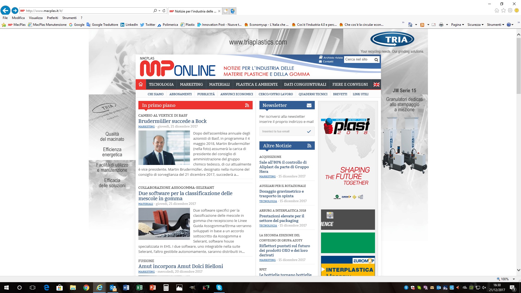Click the MP Online red home icon
This screenshot has width=521, height=293.
(141, 84)
